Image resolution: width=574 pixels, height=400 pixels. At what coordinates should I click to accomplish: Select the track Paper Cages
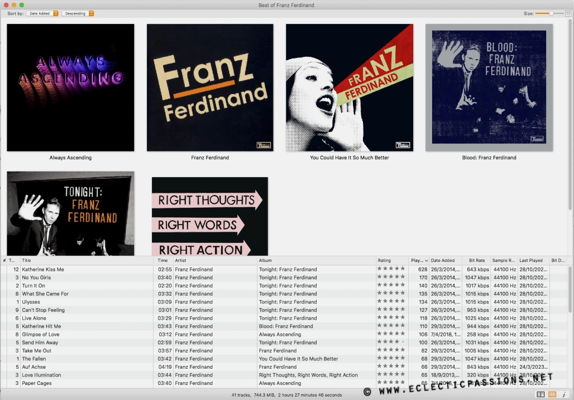tap(37, 383)
